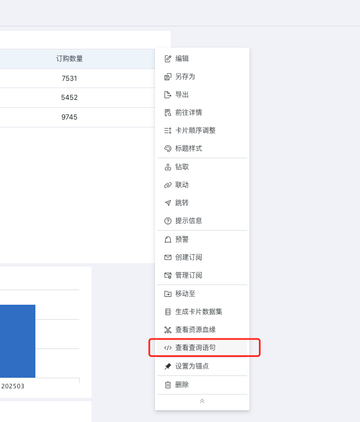Open 前往详情 from the menu

coord(202,112)
